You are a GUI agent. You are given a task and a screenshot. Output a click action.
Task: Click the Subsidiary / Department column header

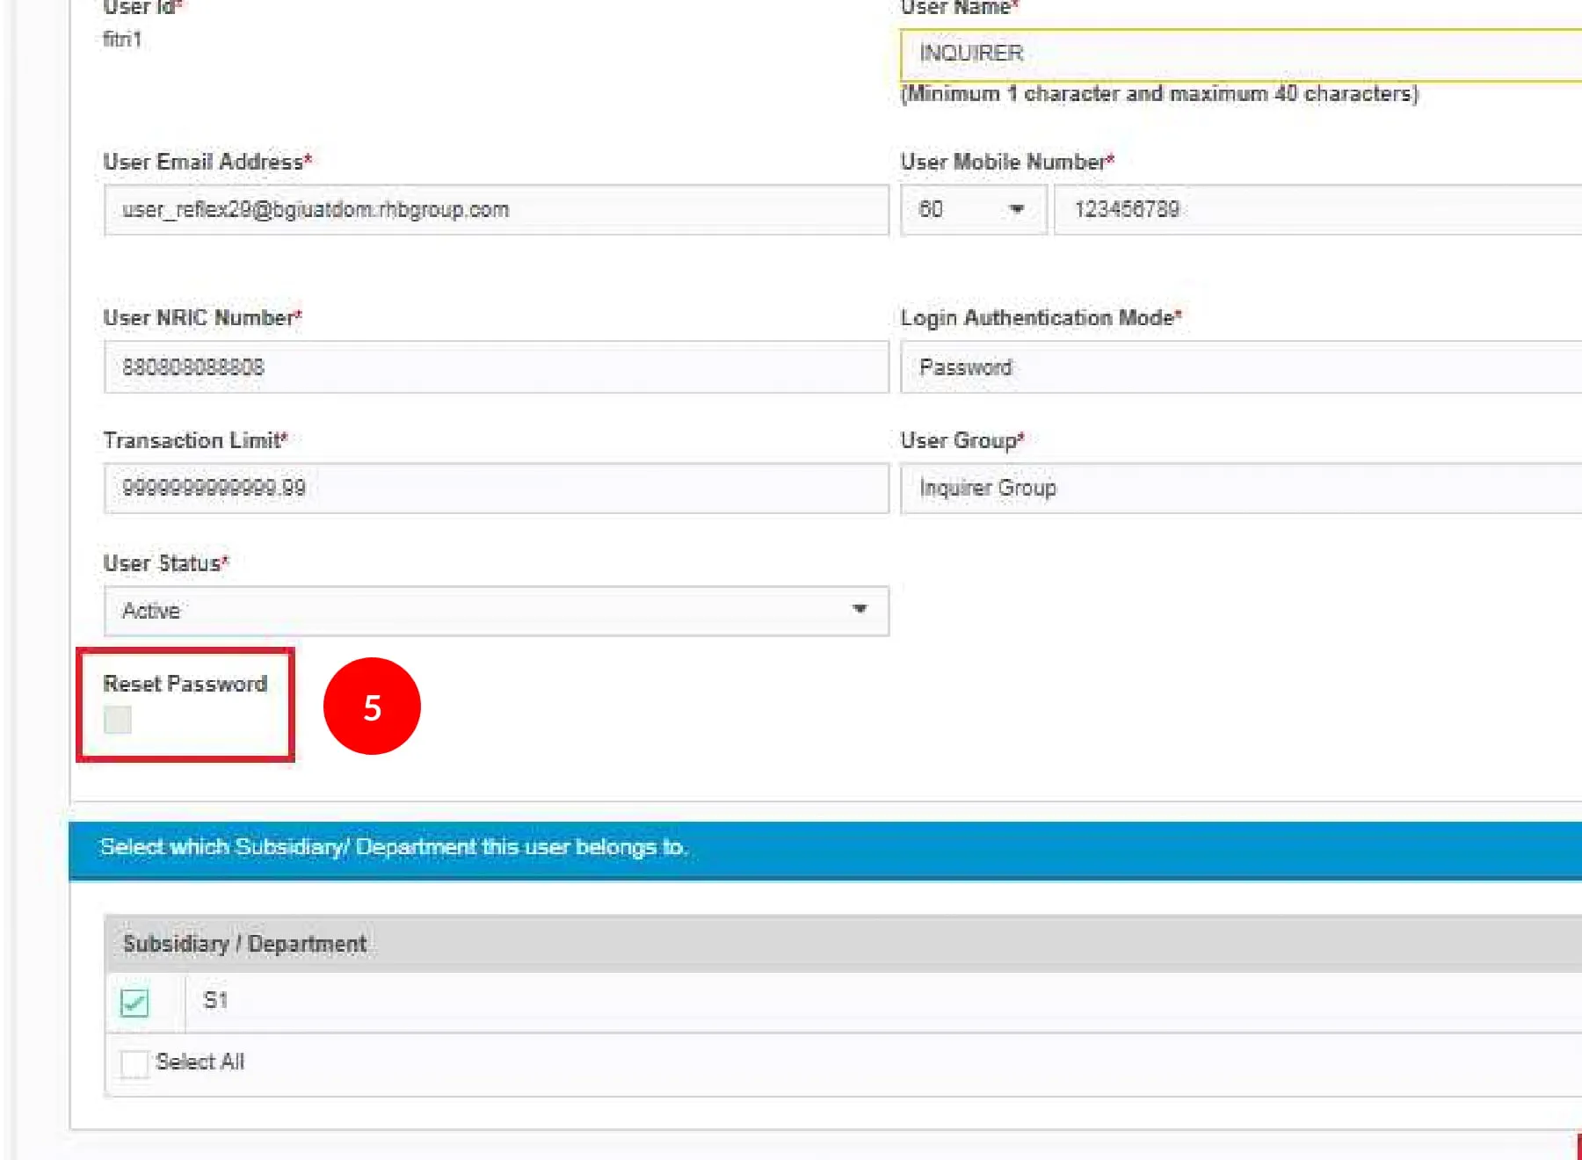[x=245, y=944]
